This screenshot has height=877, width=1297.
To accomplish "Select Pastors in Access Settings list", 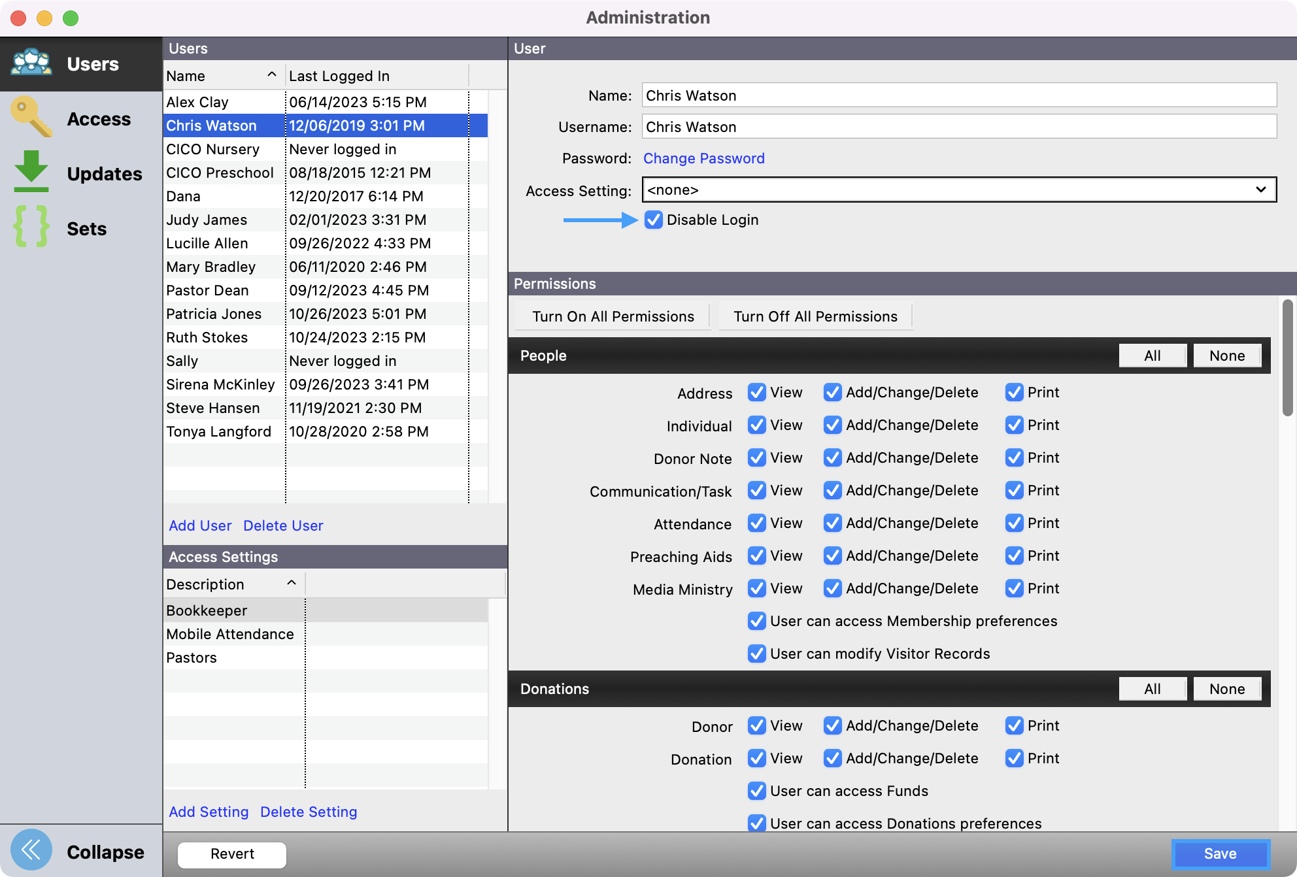I will point(192,657).
